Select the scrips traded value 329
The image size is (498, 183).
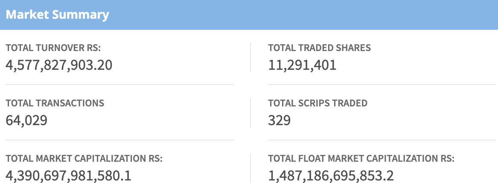pyautogui.click(x=279, y=120)
